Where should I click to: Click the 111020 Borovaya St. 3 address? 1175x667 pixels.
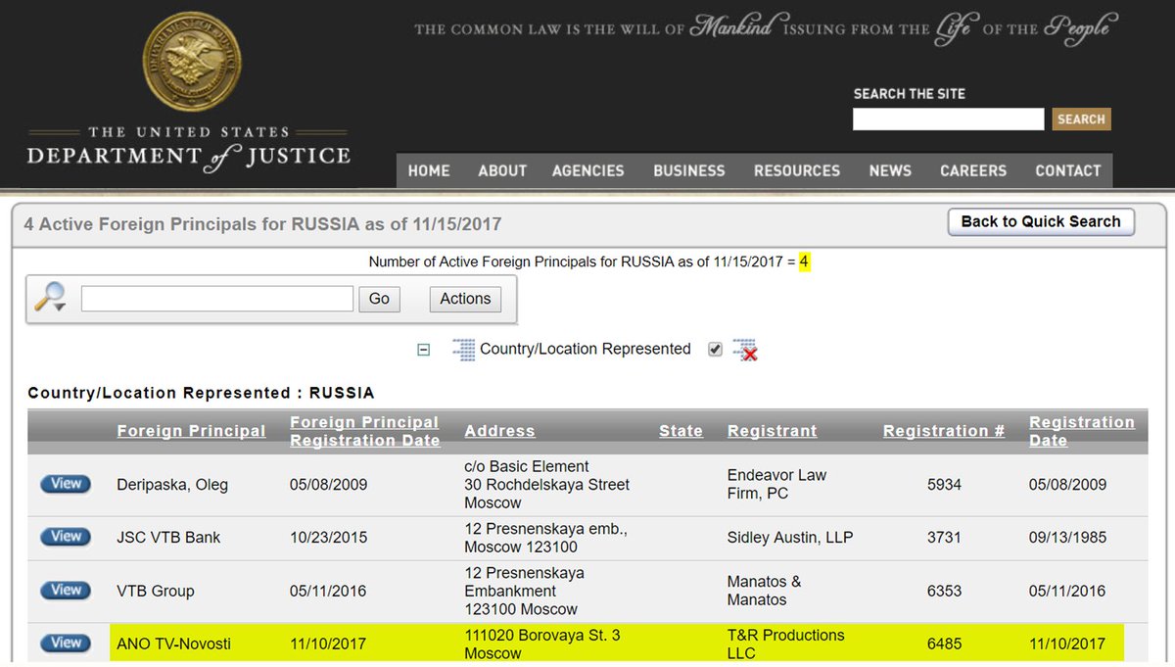(x=541, y=643)
